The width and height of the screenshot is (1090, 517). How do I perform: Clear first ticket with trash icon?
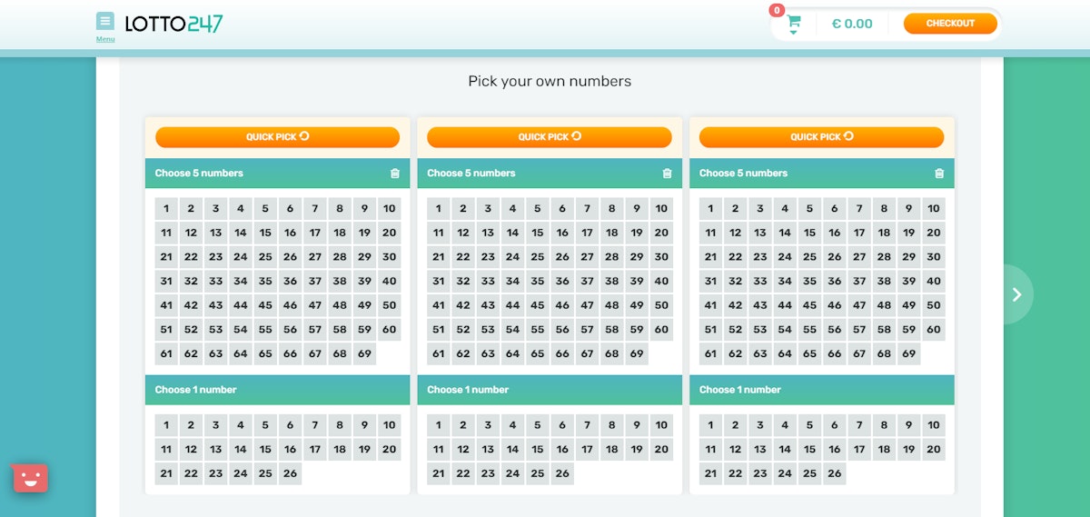coord(394,174)
